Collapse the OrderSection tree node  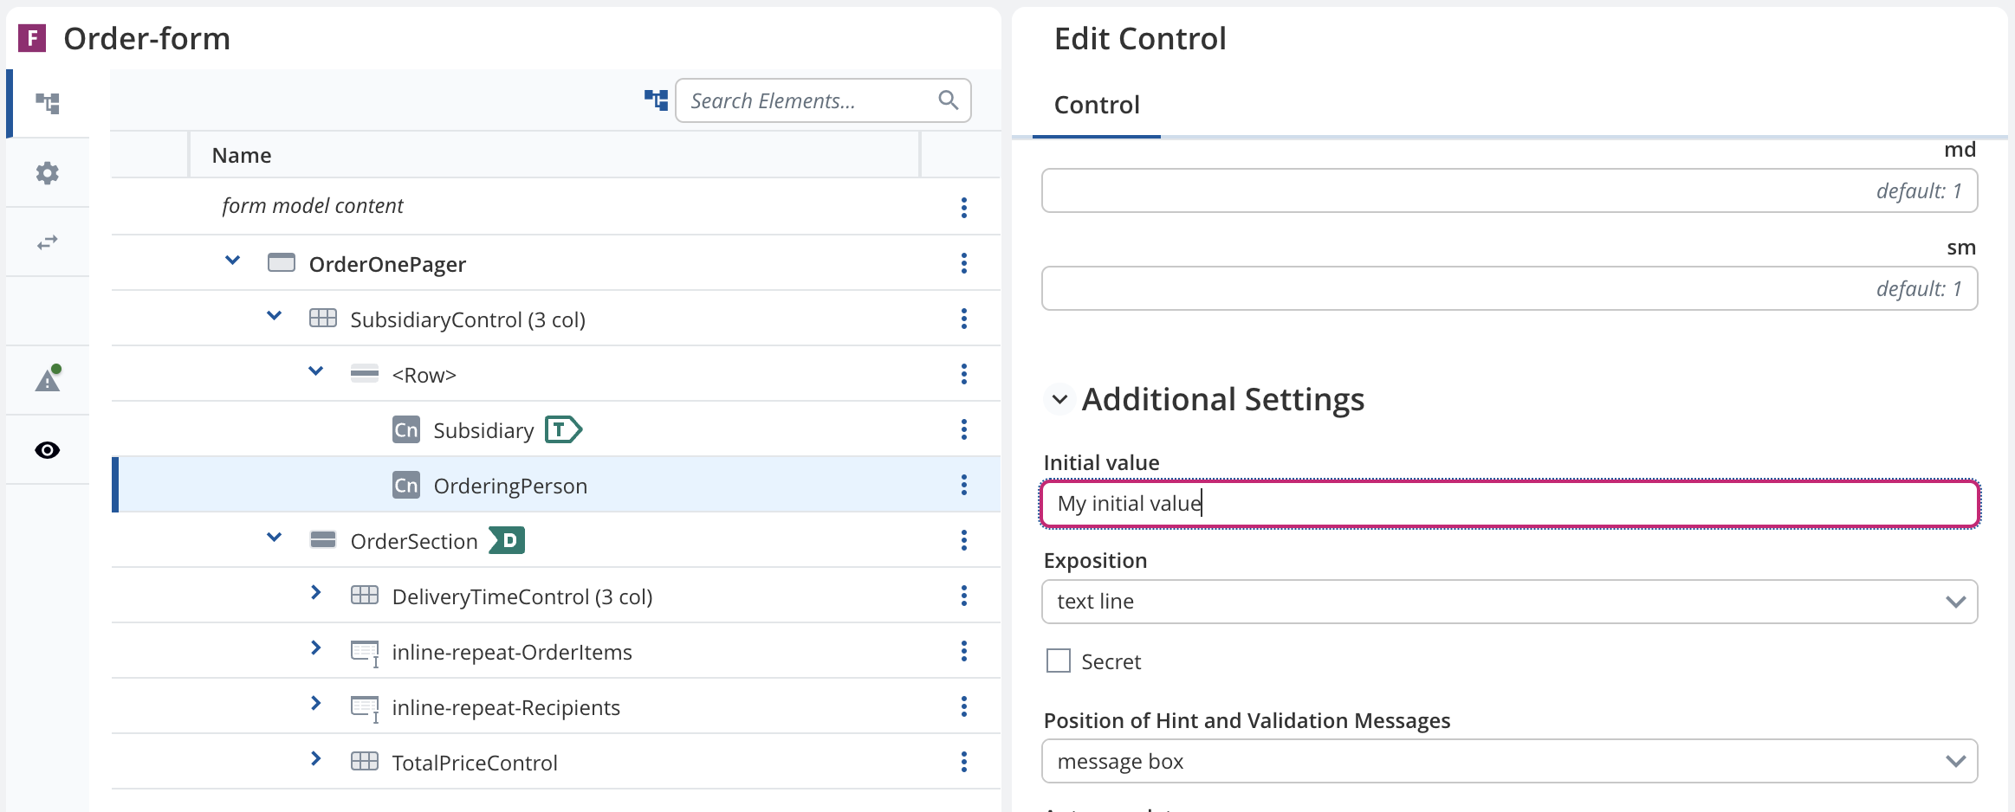(274, 538)
